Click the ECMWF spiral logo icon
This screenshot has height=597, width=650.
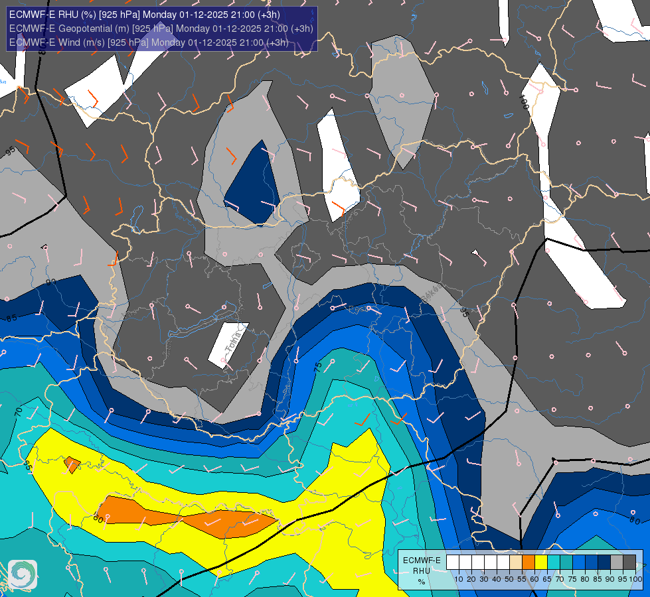point(23,574)
